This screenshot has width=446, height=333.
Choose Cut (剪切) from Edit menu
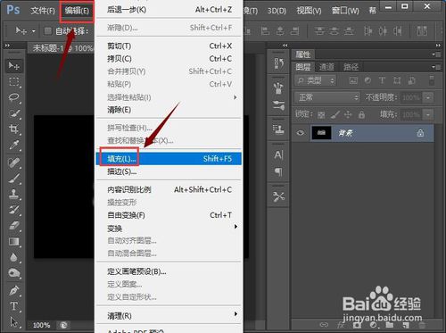tap(169, 46)
